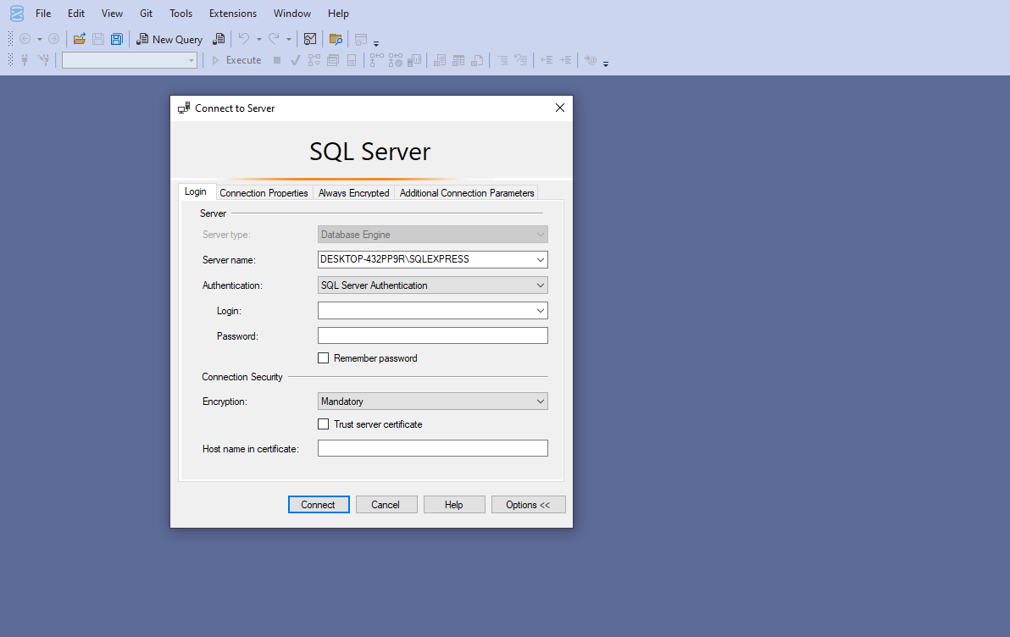Click the database engine query icon beside New Query
1010x637 pixels.
click(219, 39)
